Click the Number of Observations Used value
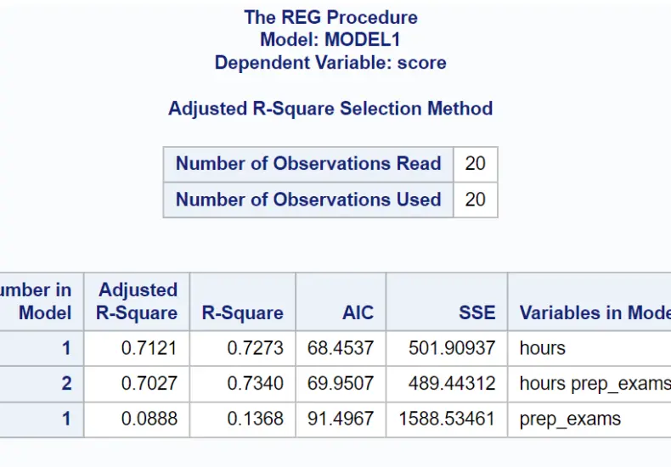Screen dimensions: 671x467 point(476,200)
